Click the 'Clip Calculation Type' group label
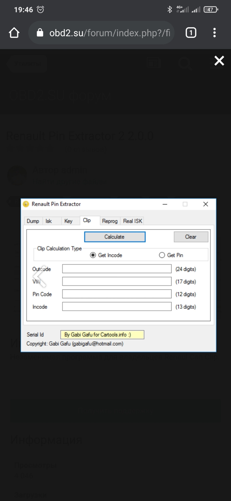The height and width of the screenshot is (501, 231). [x=59, y=248]
